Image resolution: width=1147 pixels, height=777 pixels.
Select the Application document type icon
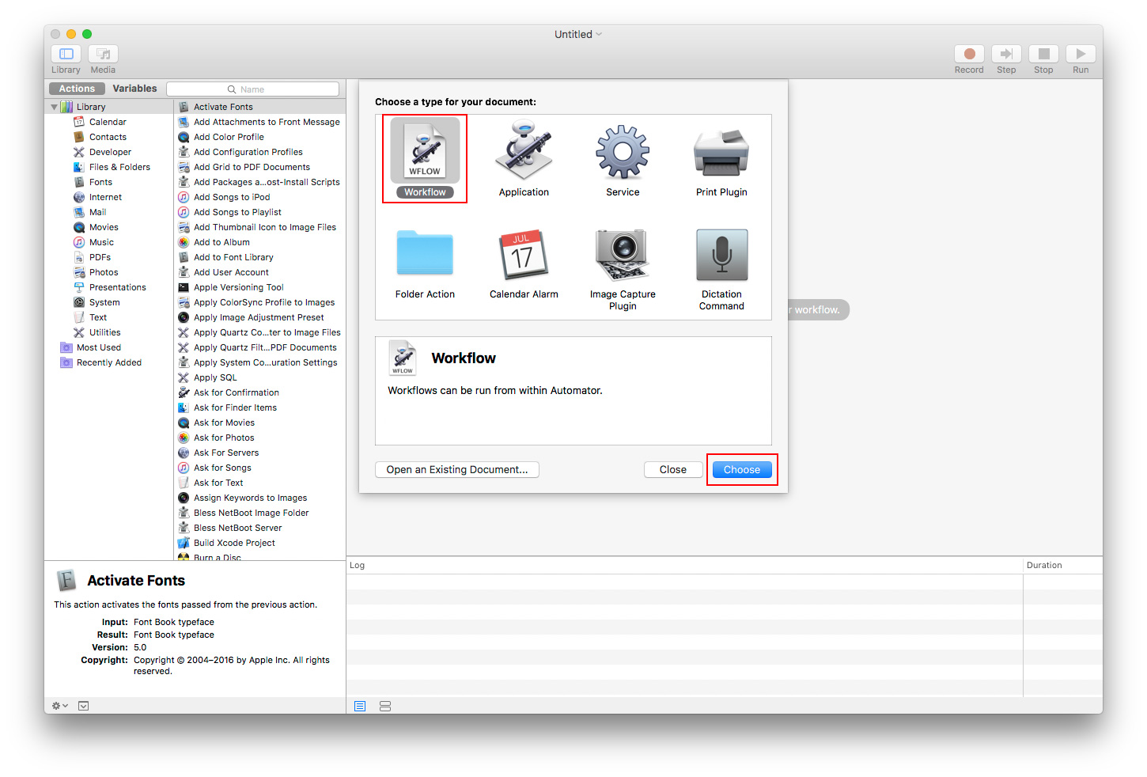pyautogui.click(x=524, y=150)
